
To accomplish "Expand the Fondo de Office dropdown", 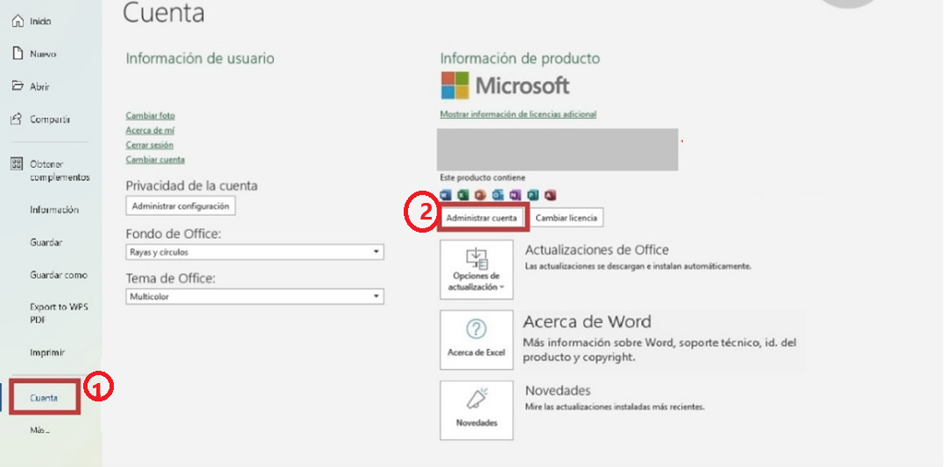I will tap(377, 252).
